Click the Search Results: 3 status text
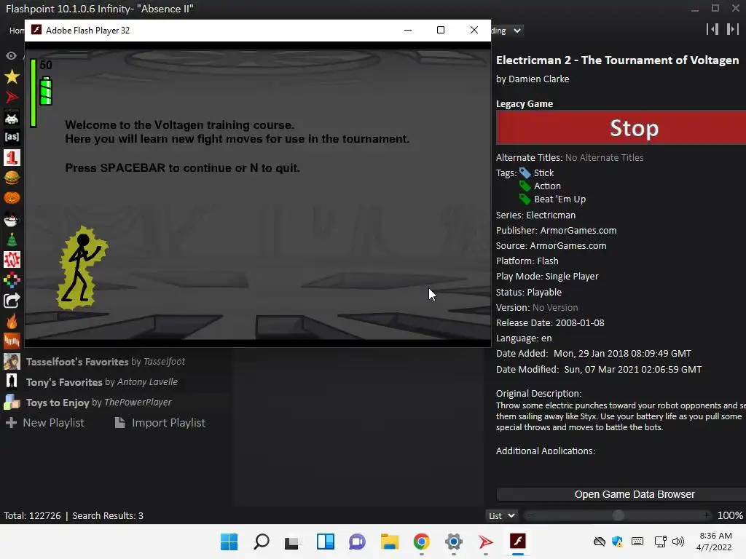Viewport: 746px width, 559px height. (x=108, y=516)
